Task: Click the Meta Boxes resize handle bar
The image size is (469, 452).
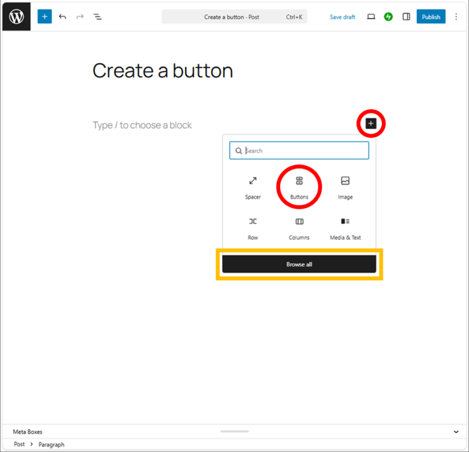Action: coord(235,431)
